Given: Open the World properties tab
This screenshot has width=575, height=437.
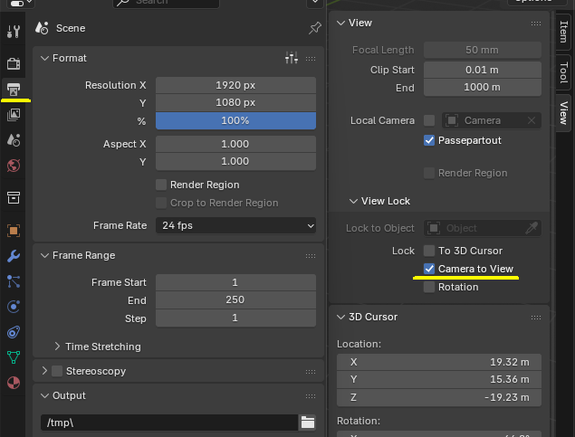Looking at the screenshot, I should 14,166.
